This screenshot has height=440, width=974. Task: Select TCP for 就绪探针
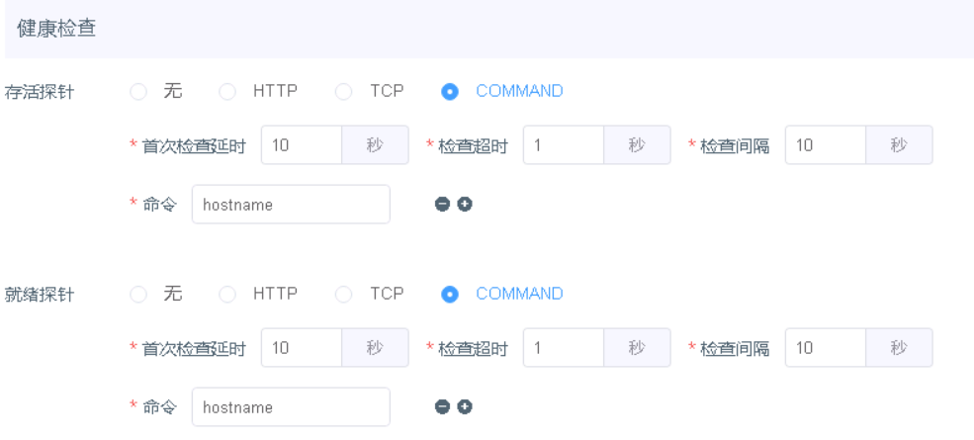(344, 294)
